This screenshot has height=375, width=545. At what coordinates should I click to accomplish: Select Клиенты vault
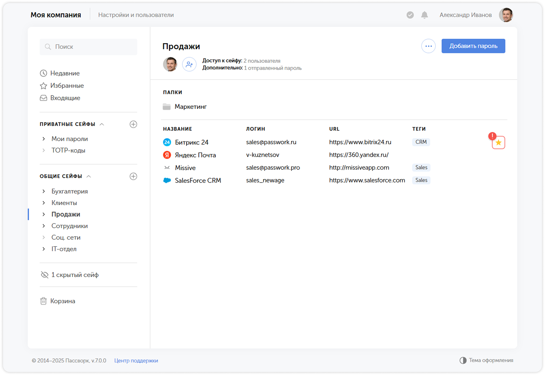click(x=64, y=203)
